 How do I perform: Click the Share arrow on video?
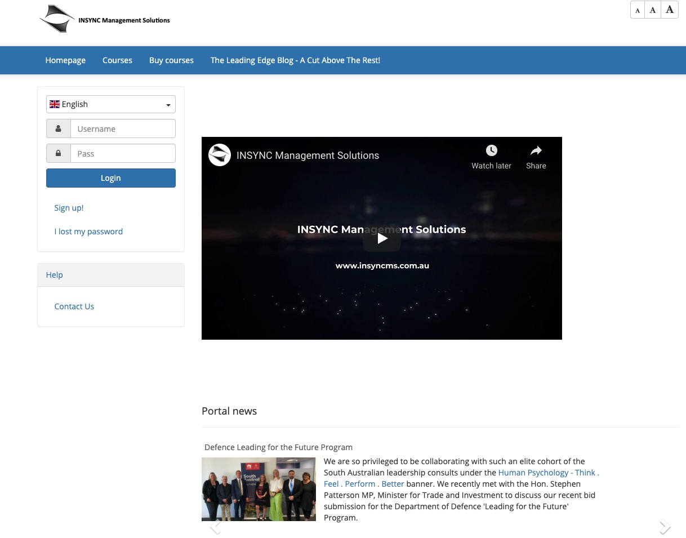536,150
